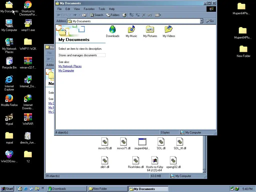Image resolution: width=256 pixels, height=192 pixels.
Task: Click My Documents taskbar button
Action: coord(148,189)
